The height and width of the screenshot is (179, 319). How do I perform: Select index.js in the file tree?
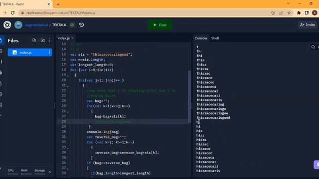pyautogui.click(x=30, y=53)
